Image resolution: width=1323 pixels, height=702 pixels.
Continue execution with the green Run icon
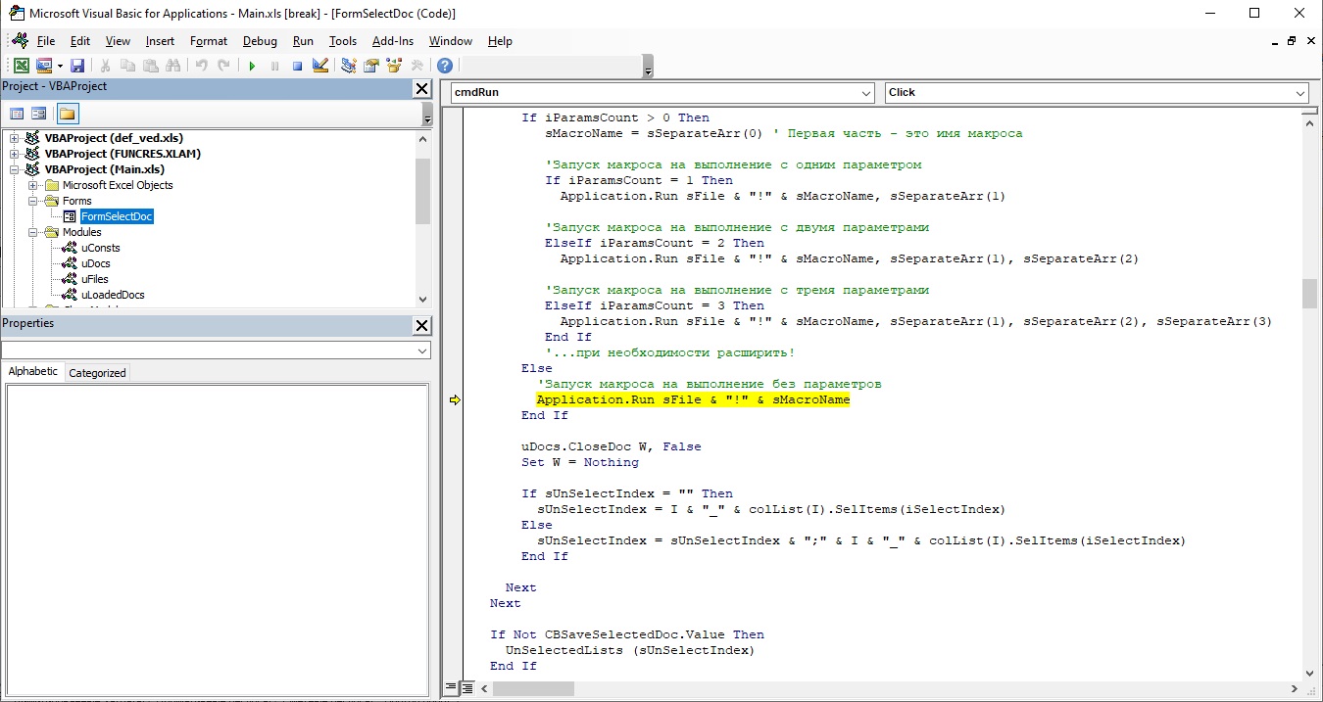pyautogui.click(x=253, y=66)
